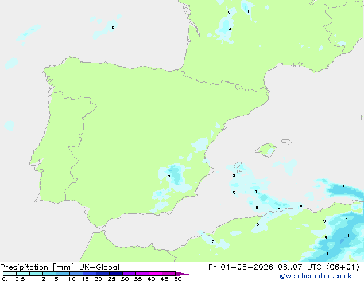364x281 pixels.
Task: Click the 25–30 mm legend color swatch
Action: tap(116, 274)
